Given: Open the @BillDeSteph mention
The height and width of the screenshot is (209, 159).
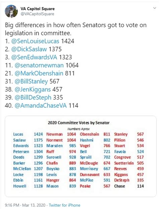Looking at the screenshot, I should point(33,98).
